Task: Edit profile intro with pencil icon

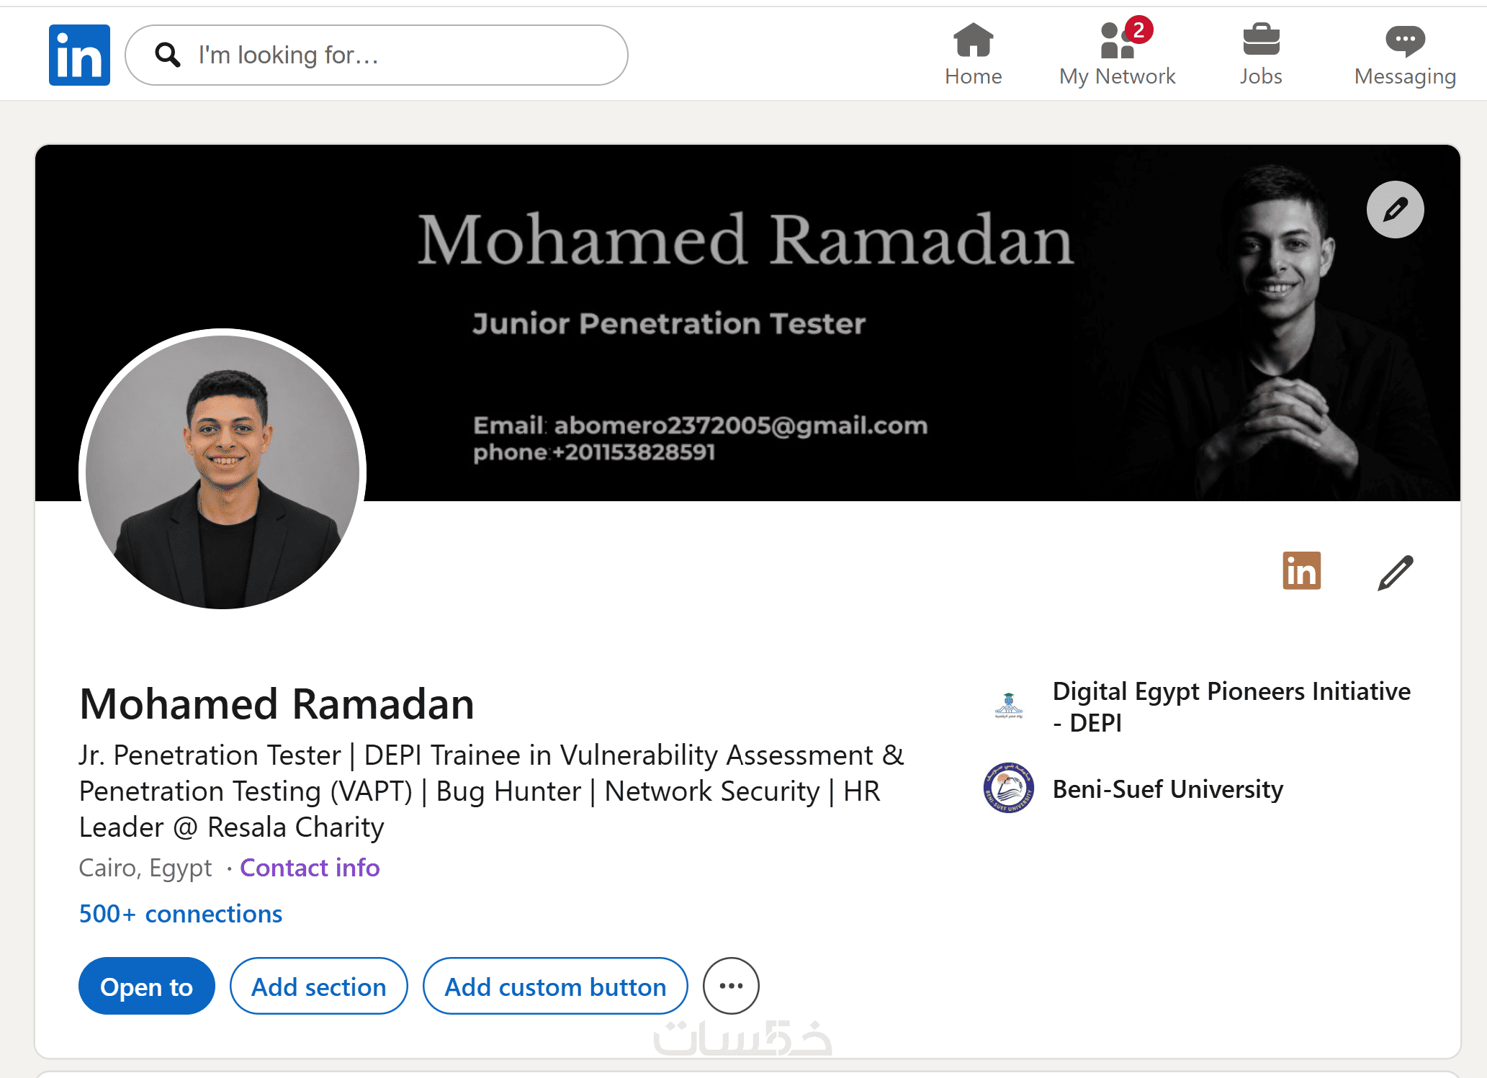Action: pyautogui.click(x=1395, y=572)
